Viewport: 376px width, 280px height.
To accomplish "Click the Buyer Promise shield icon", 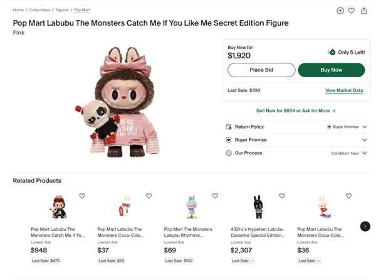I will pyautogui.click(x=229, y=140).
